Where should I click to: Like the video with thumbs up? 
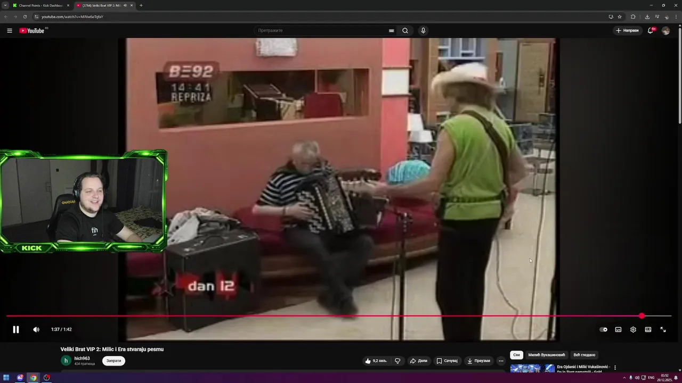click(x=376, y=361)
